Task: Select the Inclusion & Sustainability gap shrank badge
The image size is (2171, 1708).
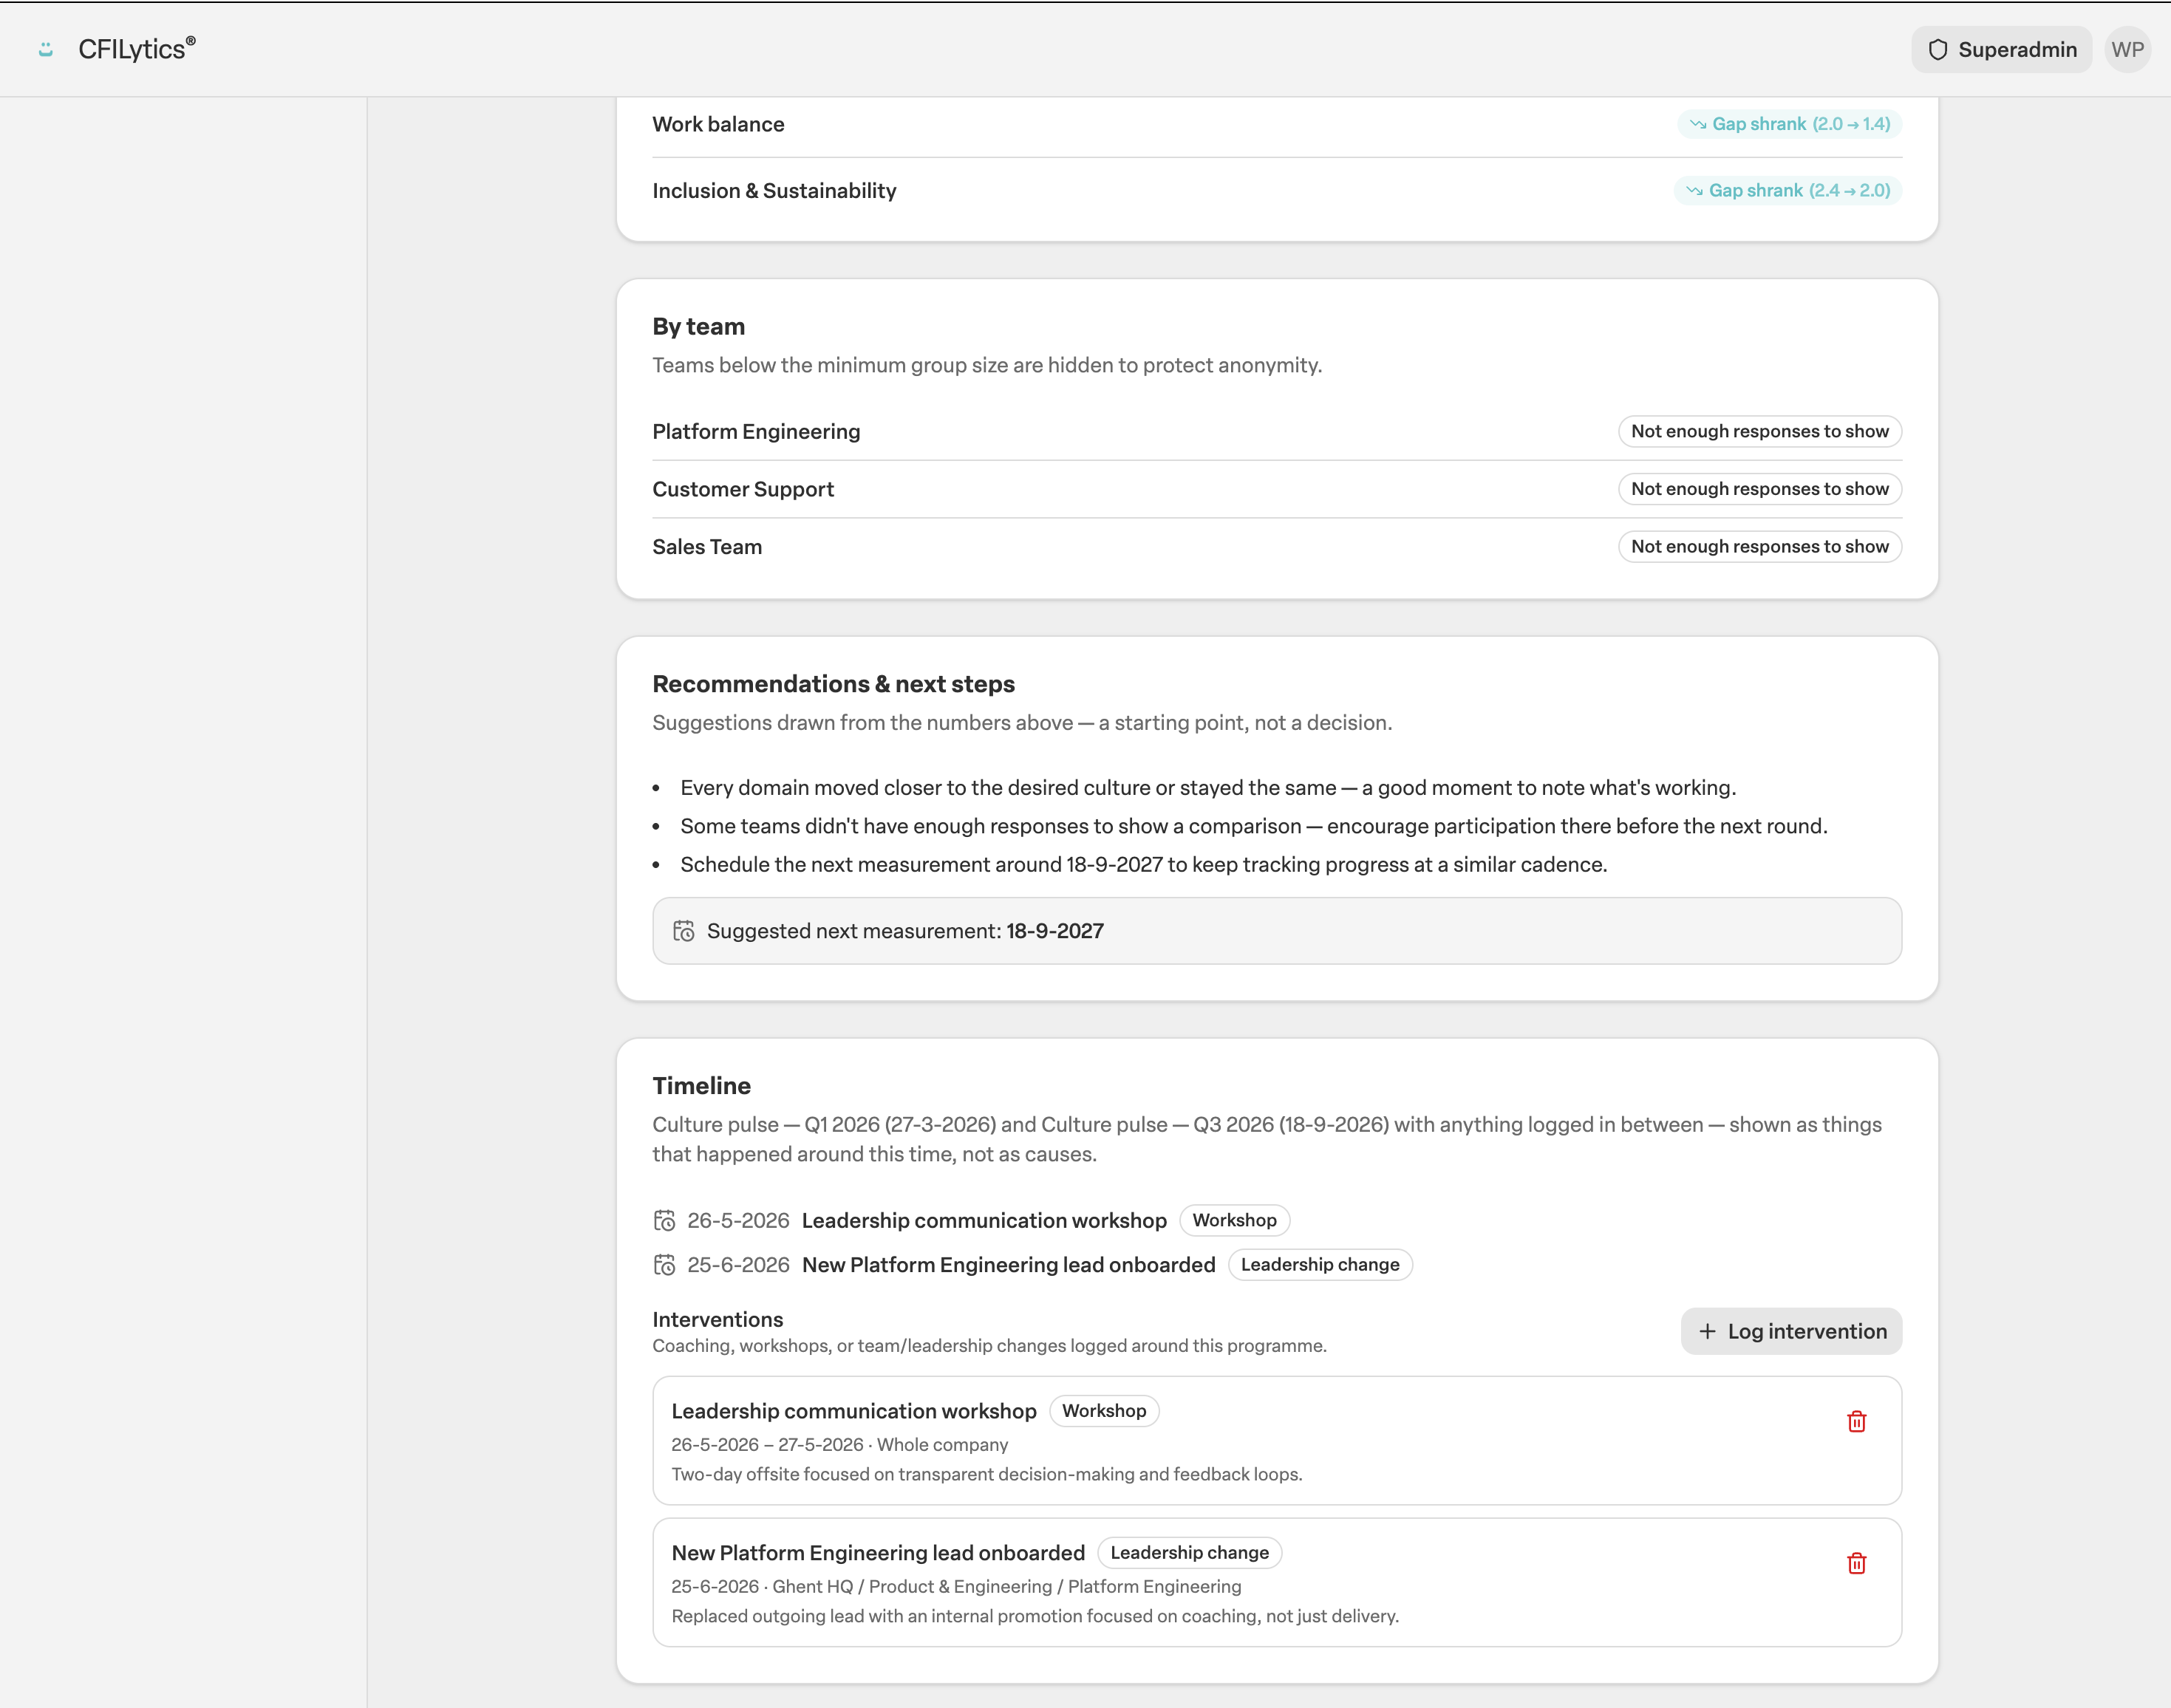Action: point(1788,190)
